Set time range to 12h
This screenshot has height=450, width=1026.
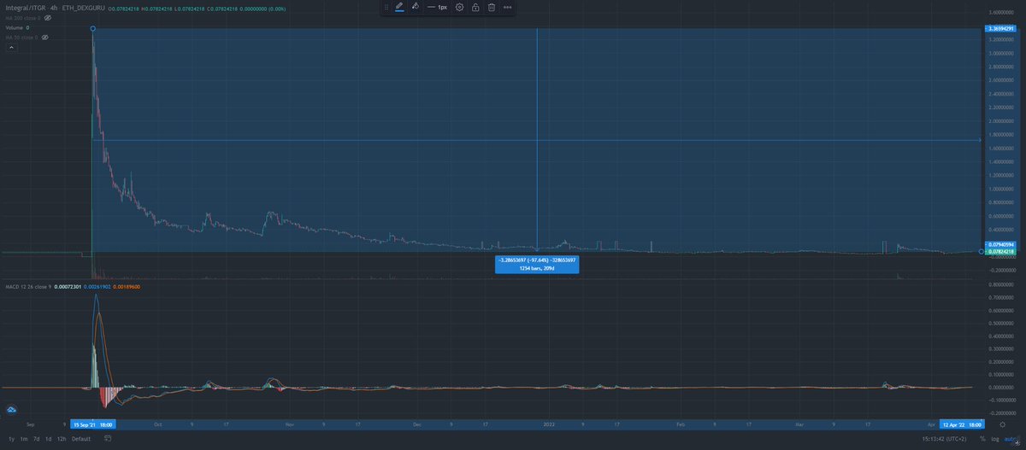62,439
